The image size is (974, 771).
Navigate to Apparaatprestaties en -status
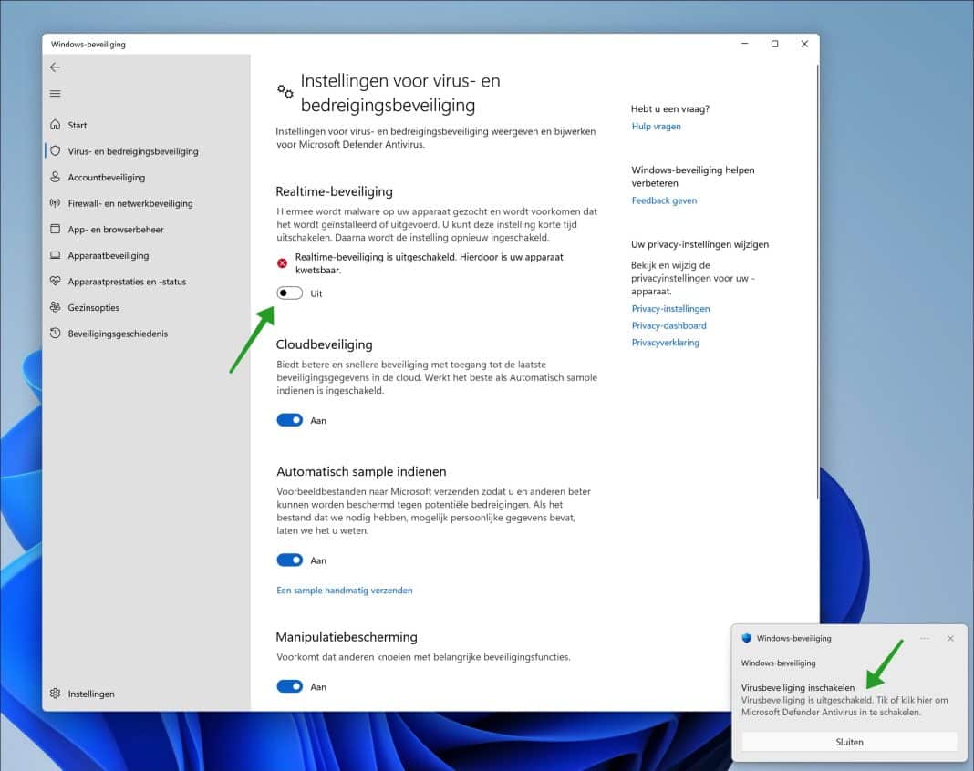pyautogui.click(x=57, y=282)
